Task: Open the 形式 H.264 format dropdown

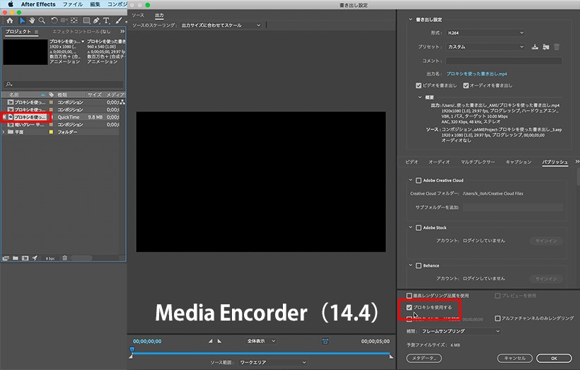Action: [485, 33]
